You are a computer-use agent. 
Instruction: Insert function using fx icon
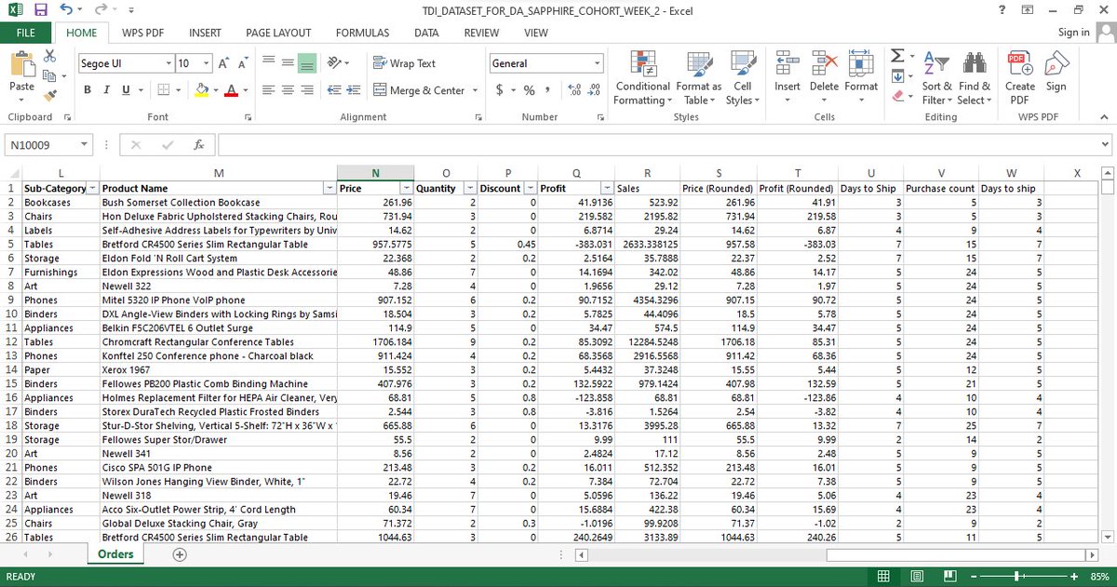point(198,145)
